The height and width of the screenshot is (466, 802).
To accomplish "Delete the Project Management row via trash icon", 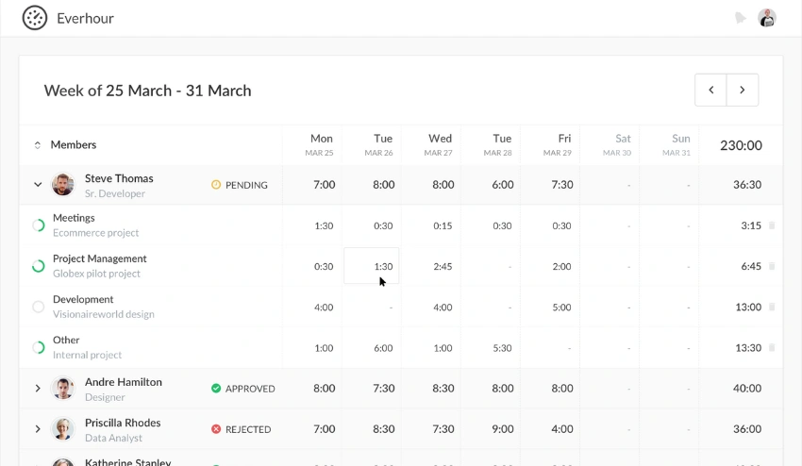I will pos(772,266).
